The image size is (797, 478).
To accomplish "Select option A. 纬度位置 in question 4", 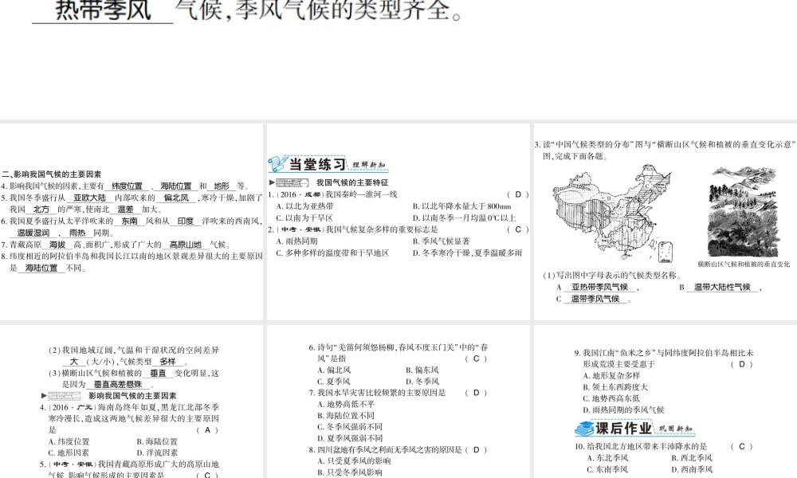I will [x=69, y=442].
